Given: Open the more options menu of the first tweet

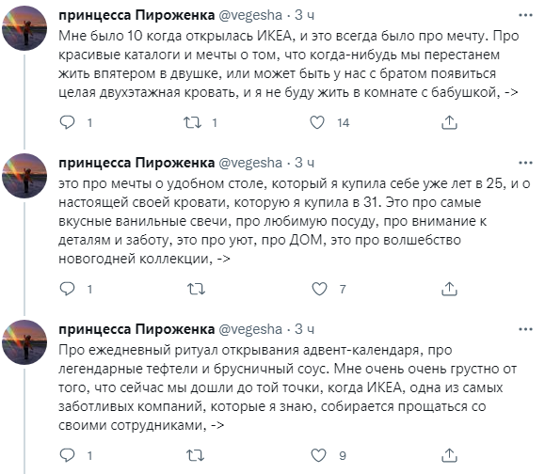Looking at the screenshot, I should click(x=525, y=15).
